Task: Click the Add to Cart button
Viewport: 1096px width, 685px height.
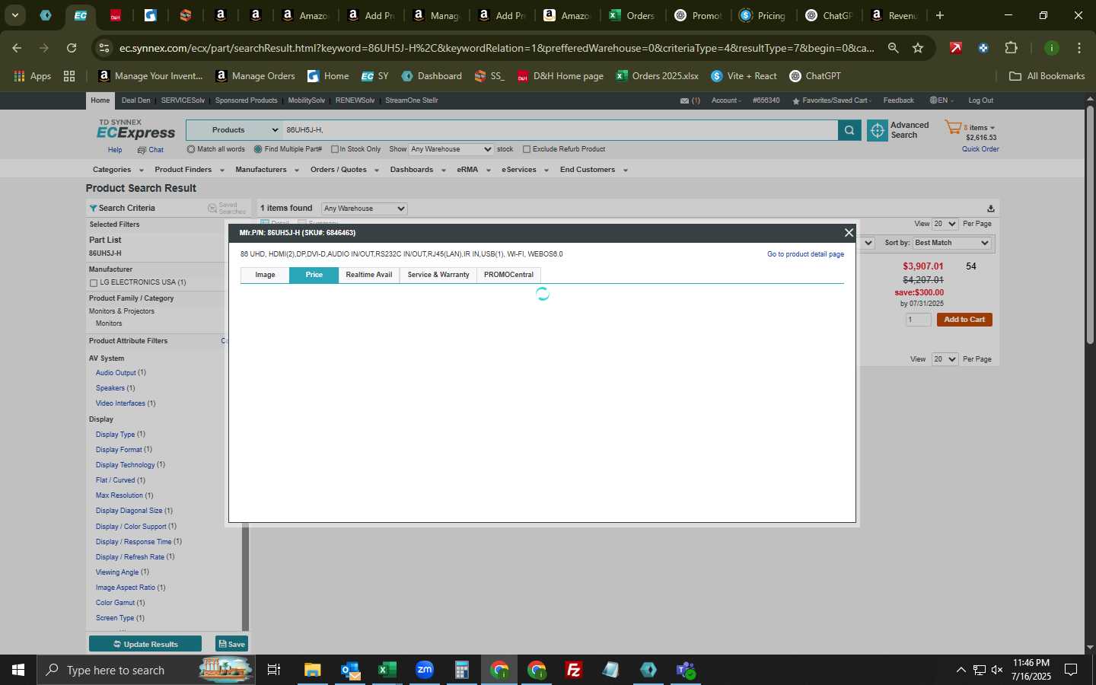Action: [x=964, y=320]
